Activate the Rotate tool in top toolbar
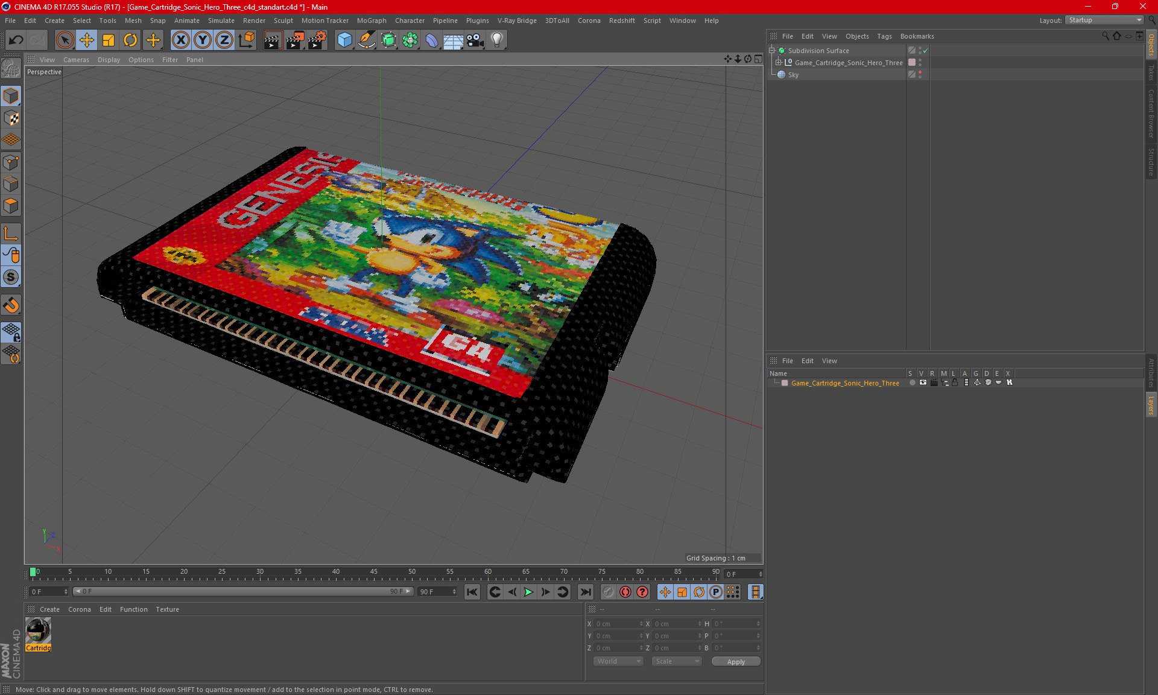Screen dimensions: 1158x695 130,40
